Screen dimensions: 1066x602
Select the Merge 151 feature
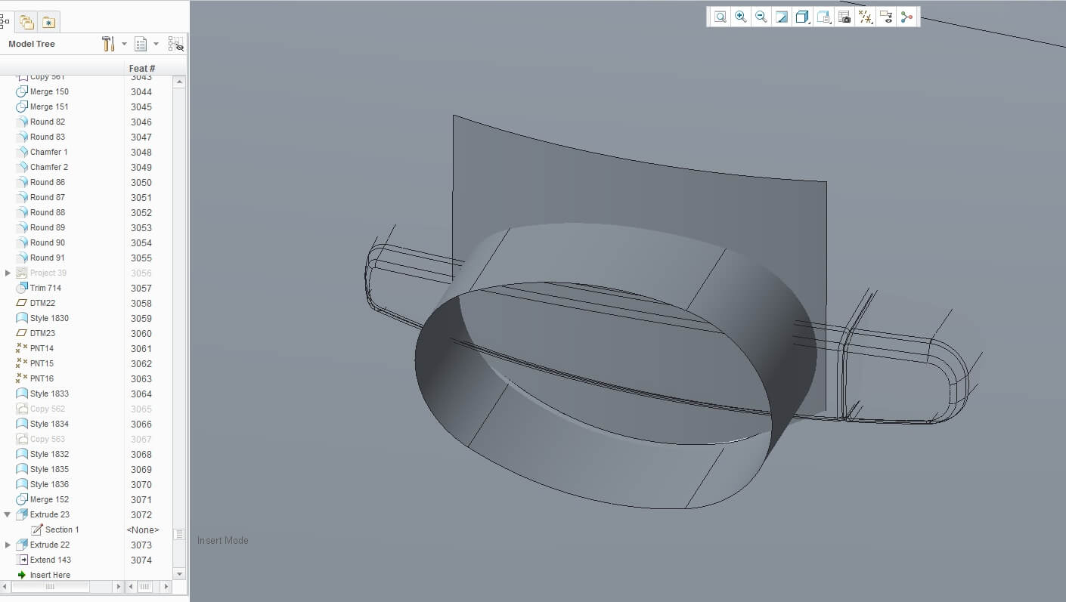point(49,107)
